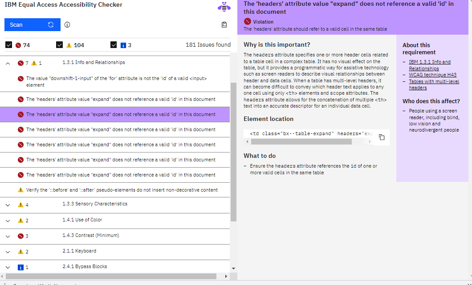472x285 pixels.
Task: Click the violation icon in the purple header
Action: pyautogui.click(x=248, y=21)
